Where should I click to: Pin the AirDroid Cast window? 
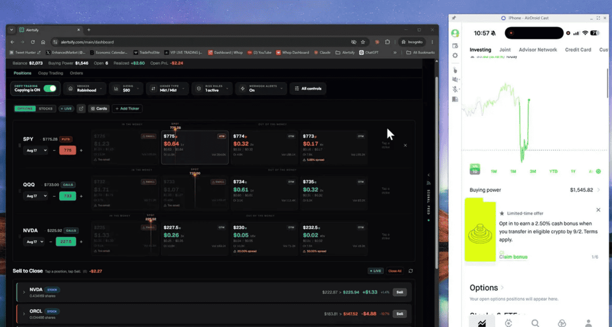454,18
